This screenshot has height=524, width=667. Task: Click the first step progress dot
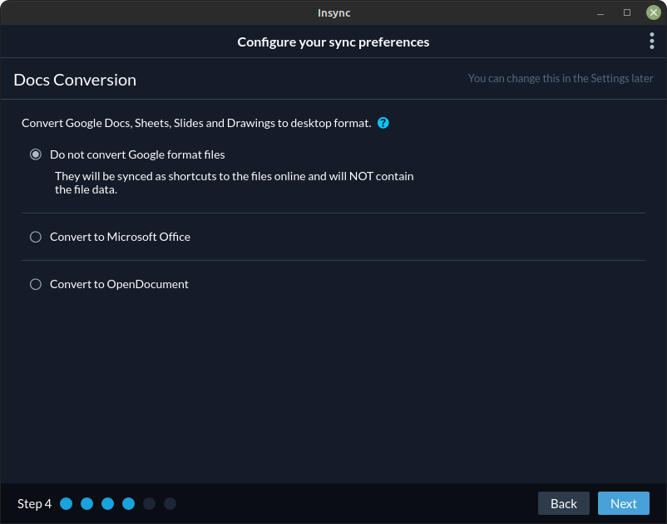coord(67,503)
